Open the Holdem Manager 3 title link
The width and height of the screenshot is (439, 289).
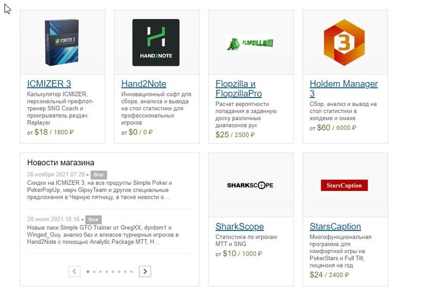[x=343, y=88]
